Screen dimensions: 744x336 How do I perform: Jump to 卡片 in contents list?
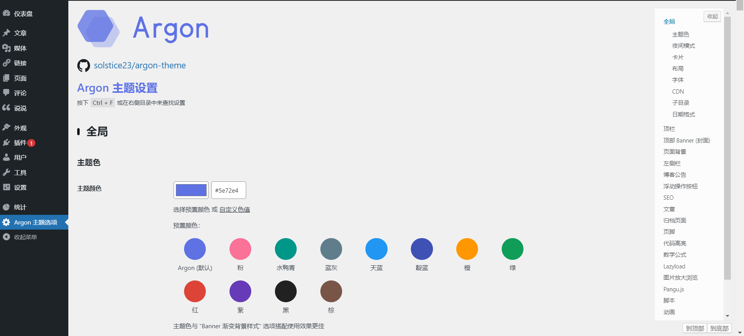(678, 57)
